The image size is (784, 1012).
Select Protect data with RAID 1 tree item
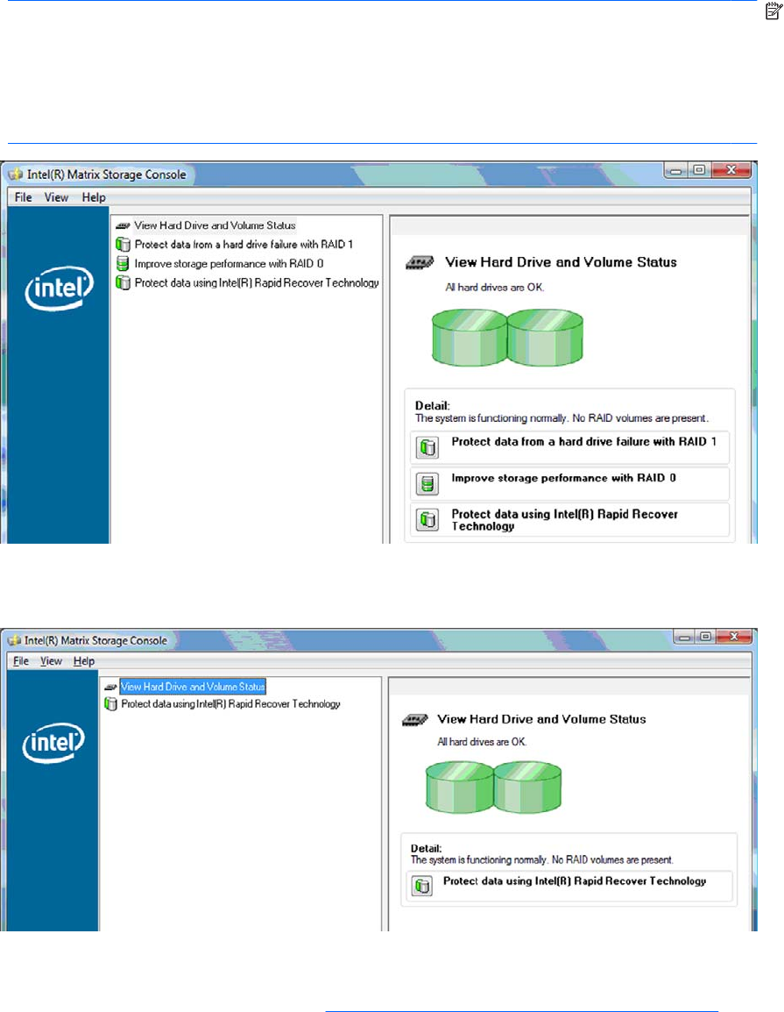tap(244, 245)
